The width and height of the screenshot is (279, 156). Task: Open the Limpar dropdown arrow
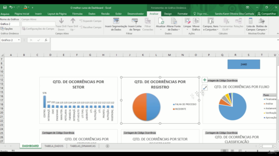pos(187,29)
